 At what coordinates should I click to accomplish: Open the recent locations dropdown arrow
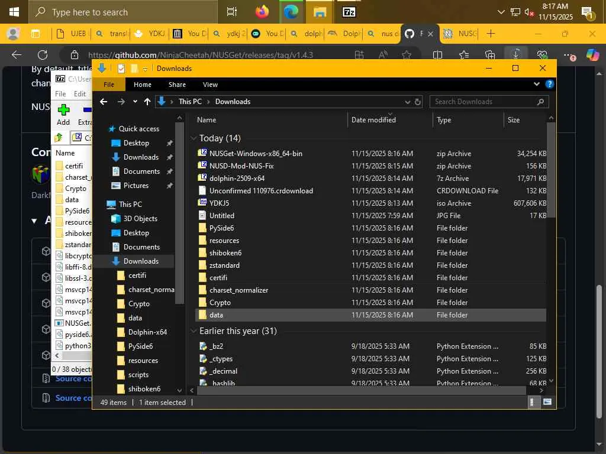point(135,102)
